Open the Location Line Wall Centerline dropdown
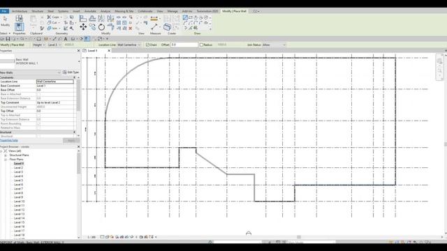447x251 pixels. (x=129, y=45)
